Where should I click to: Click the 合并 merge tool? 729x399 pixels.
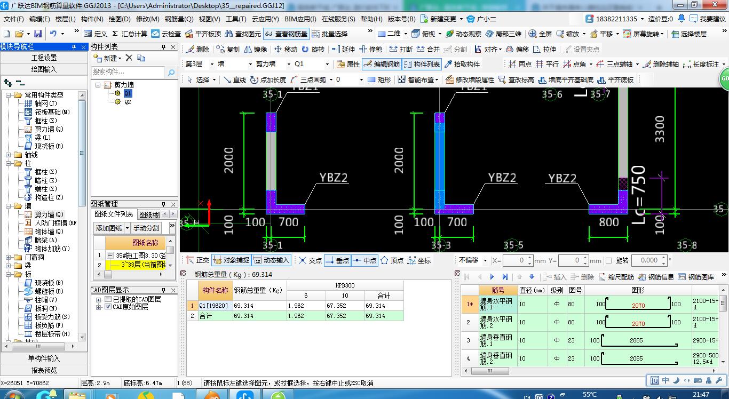[428, 49]
